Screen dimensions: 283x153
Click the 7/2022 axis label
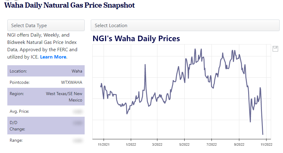click(x=211, y=144)
